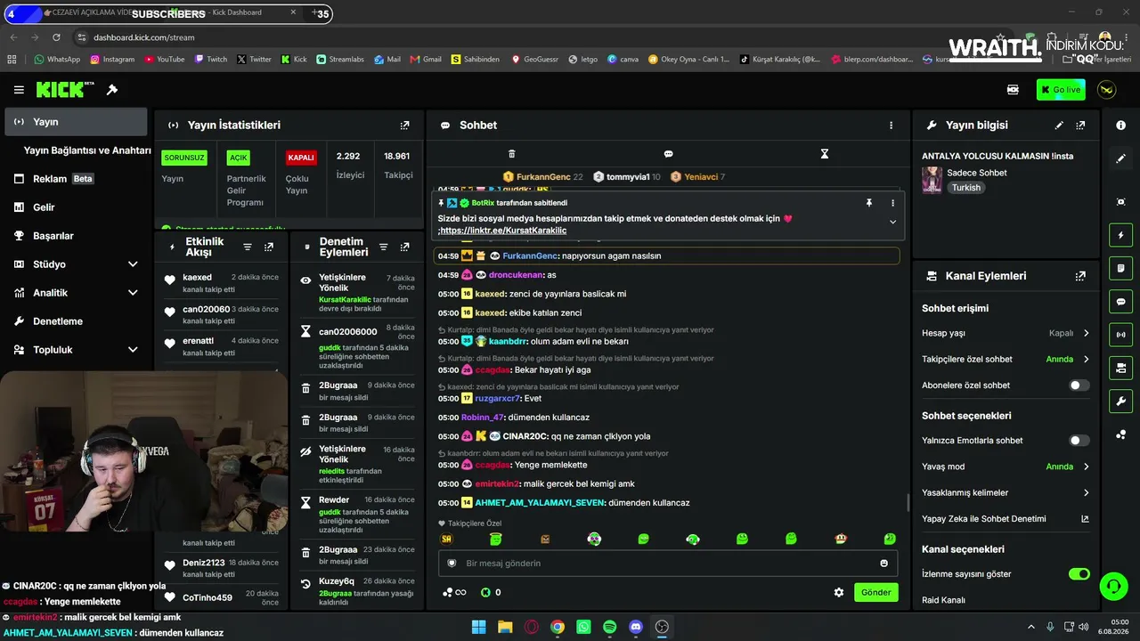Click the Kick logo
Screen dimensions: 1140x641
pyautogui.click(x=65, y=90)
